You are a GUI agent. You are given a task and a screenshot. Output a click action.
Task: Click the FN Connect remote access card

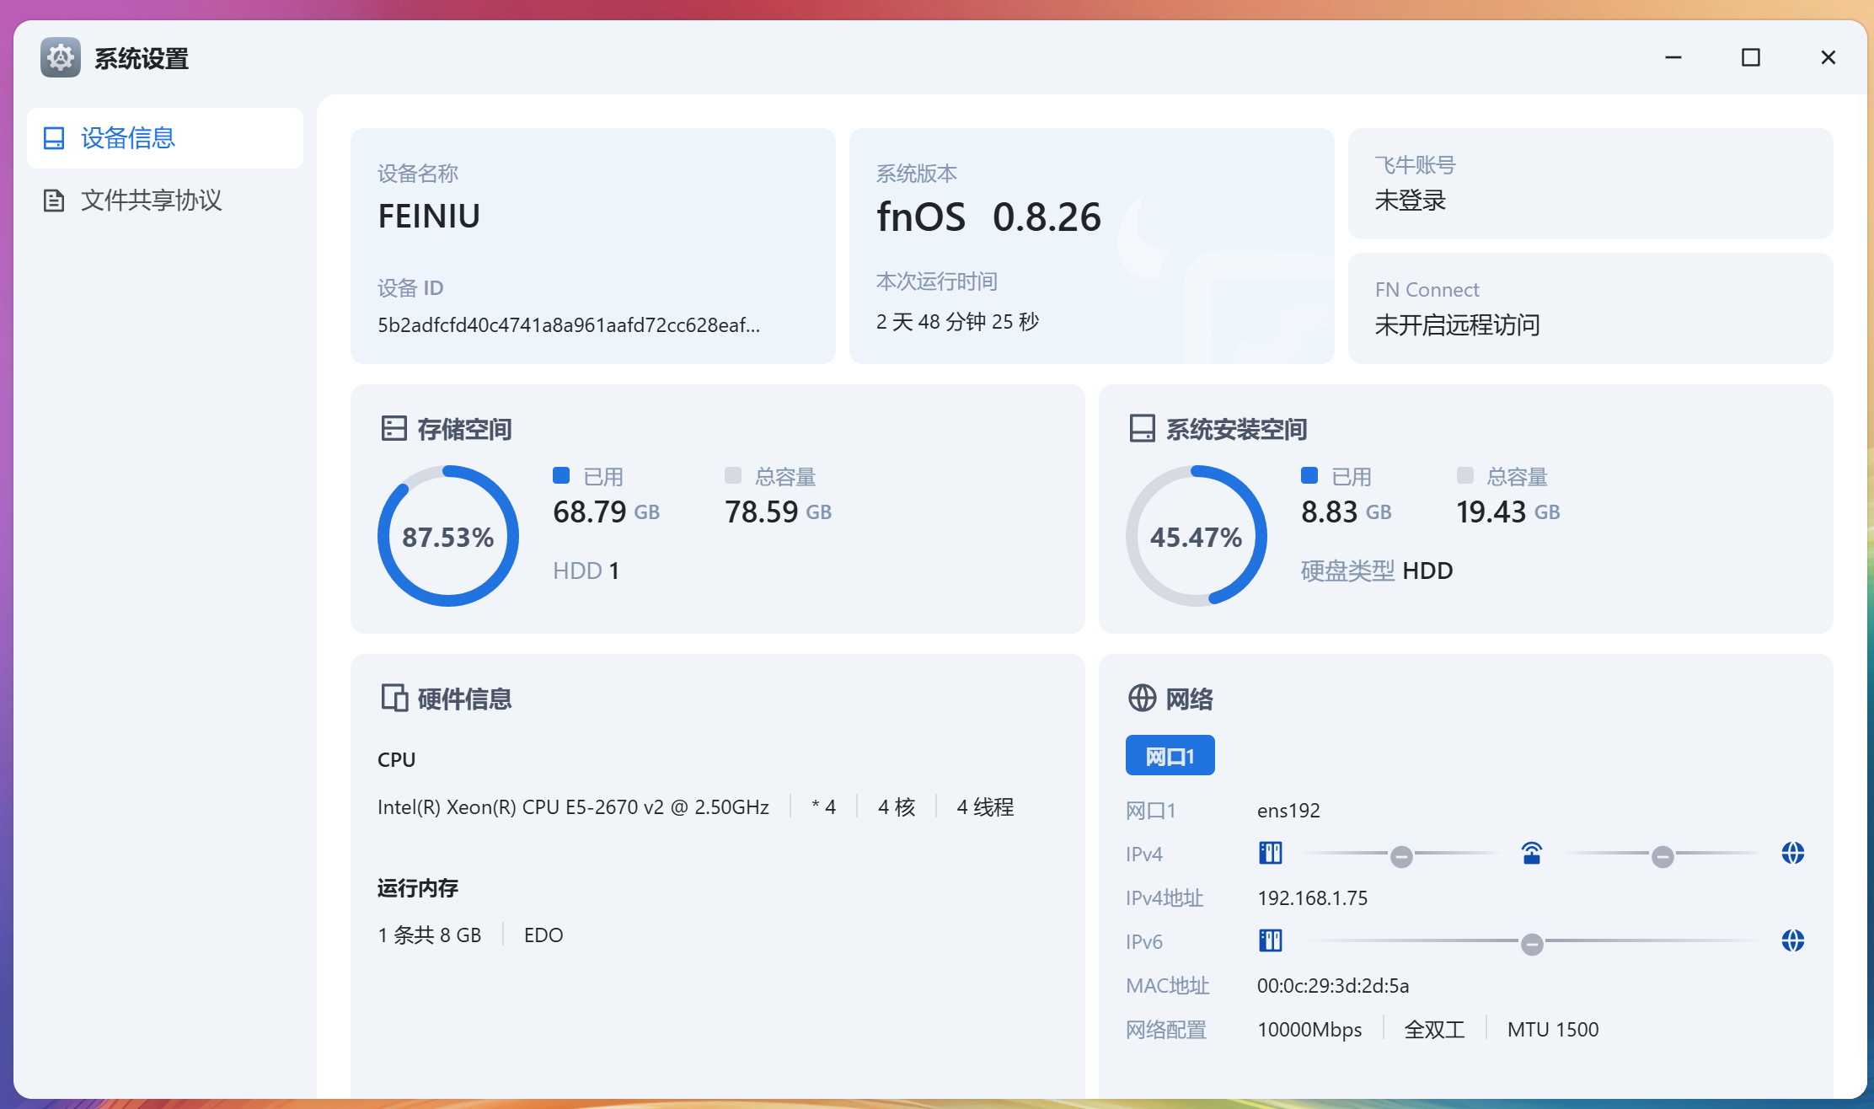coord(1590,308)
